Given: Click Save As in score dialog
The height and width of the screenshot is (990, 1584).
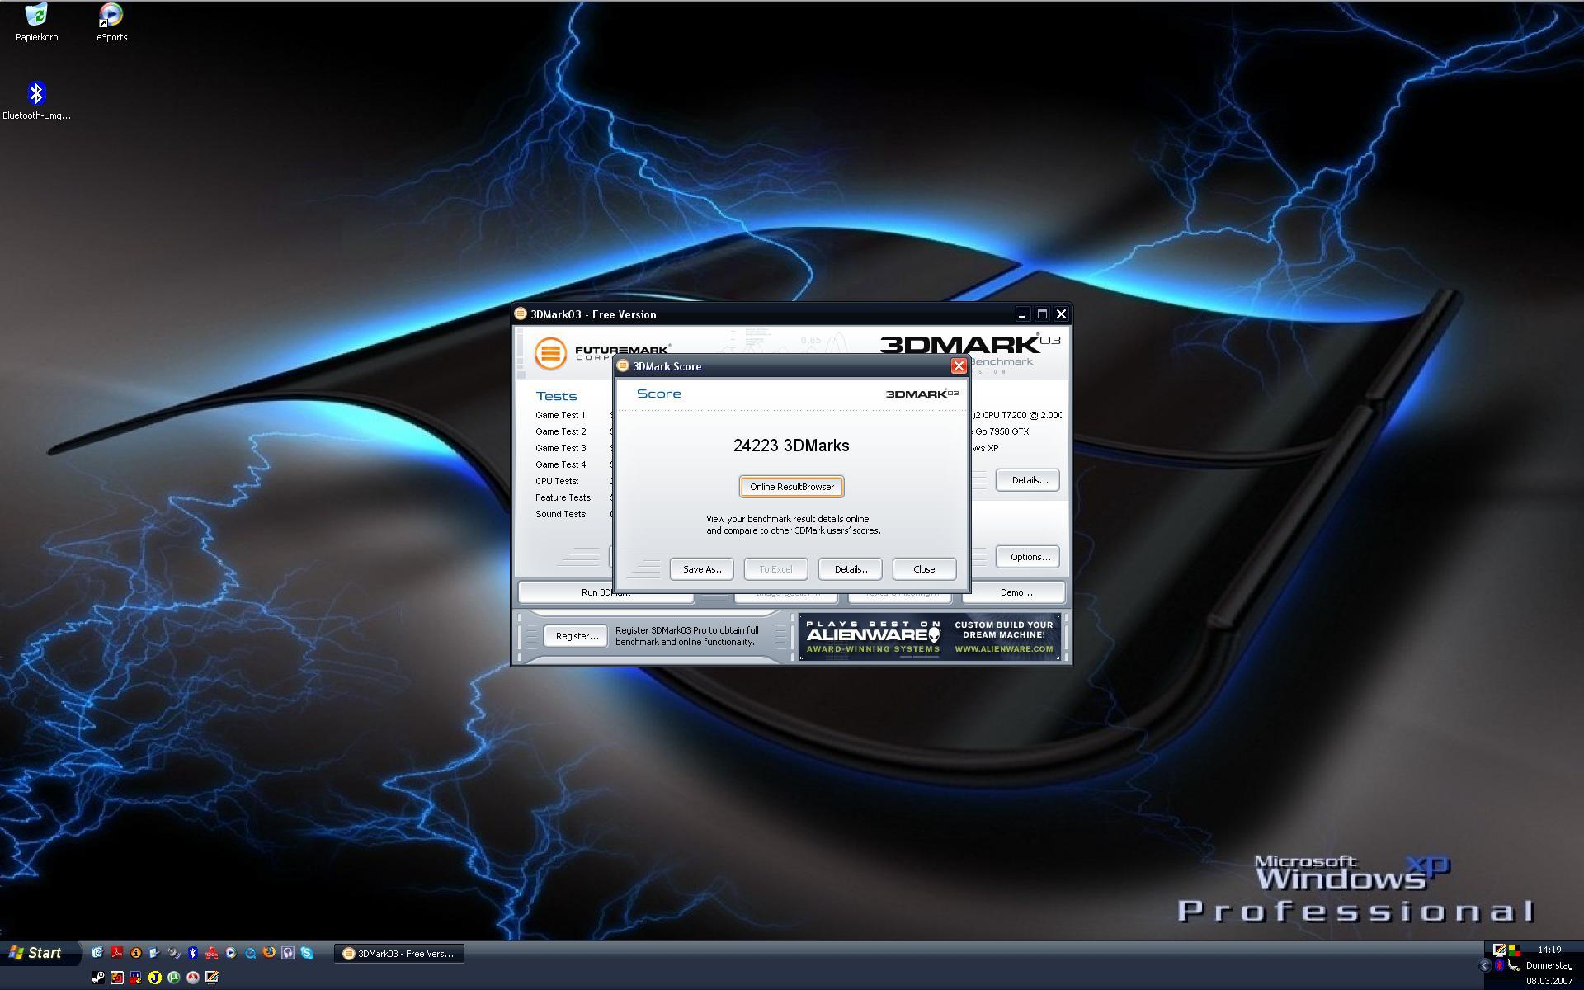Looking at the screenshot, I should (x=702, y=569).
